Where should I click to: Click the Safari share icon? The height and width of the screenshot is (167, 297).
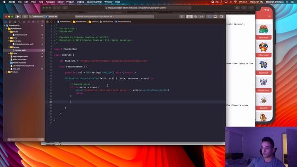tap(245, 8)
